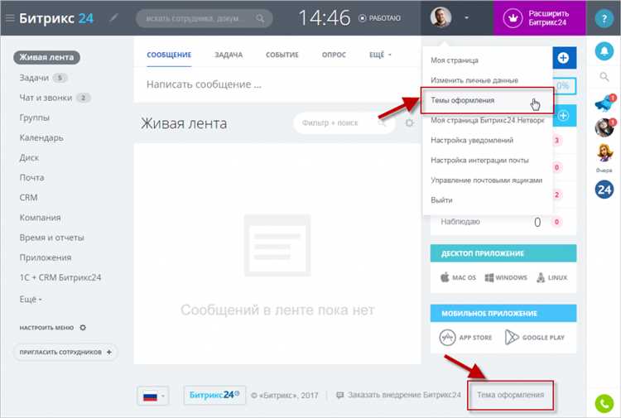Expand the Ещё item in the left menu
Screen dimensions: 621x418
31,300
